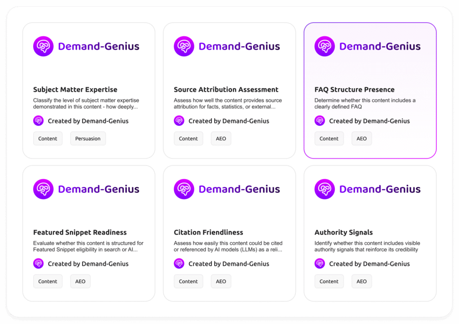Click the large brain logo on Featured Snippet Readiness card

coord(43,189)
